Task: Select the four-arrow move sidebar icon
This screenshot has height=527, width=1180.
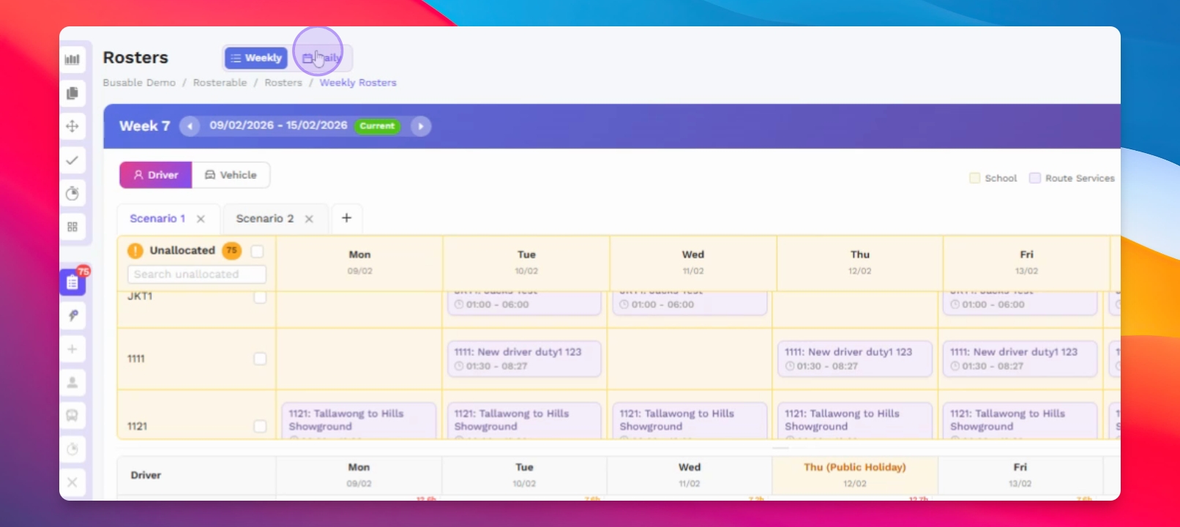Action: click(72, 126)
